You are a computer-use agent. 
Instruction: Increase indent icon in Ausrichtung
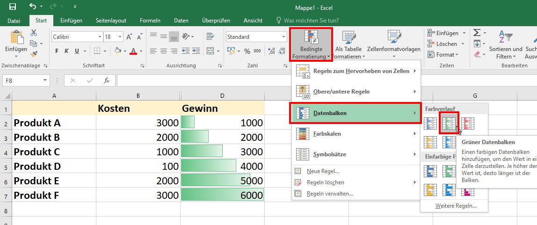pos(196,51)
